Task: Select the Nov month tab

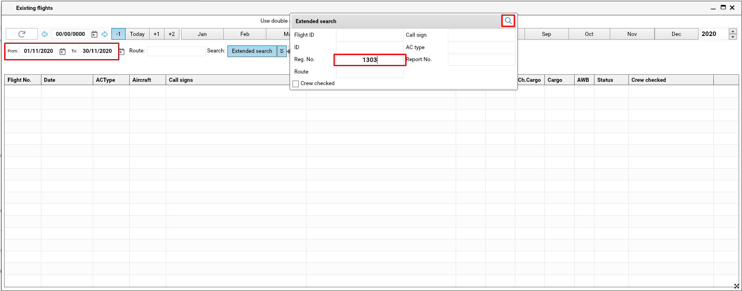Action: click(632, 34)
